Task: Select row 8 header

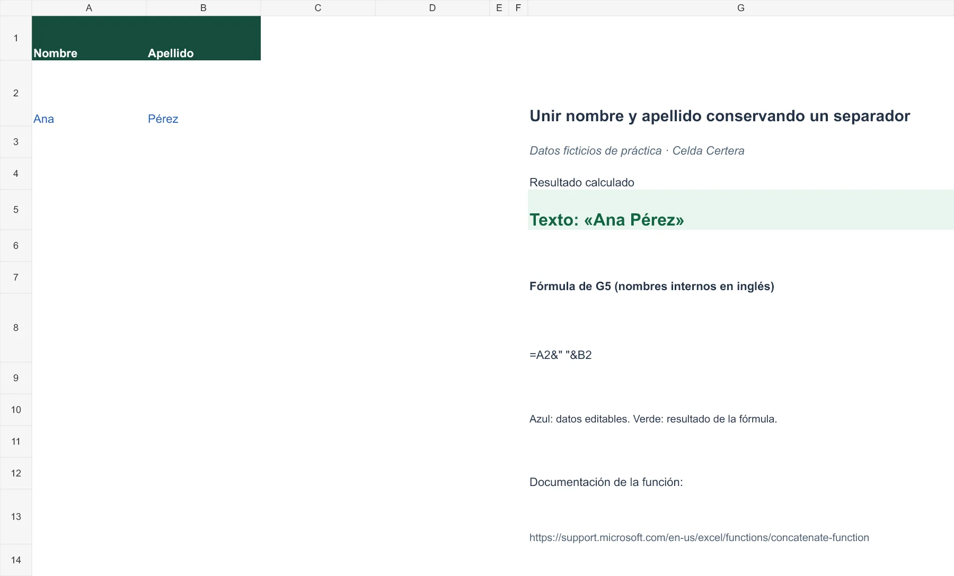Action: pos(16,328)
